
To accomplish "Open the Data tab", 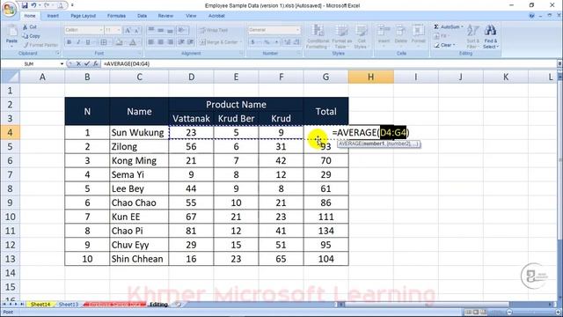I will 143,16.
